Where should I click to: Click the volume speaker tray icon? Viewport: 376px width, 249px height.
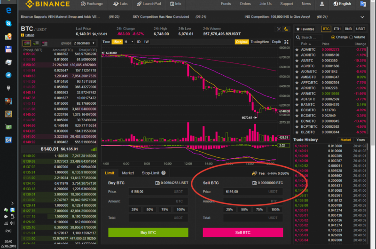(12, 223)
